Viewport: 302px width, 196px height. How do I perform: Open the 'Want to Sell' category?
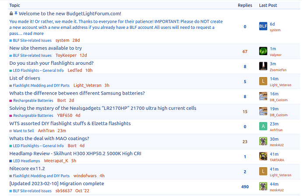point(22,131)
